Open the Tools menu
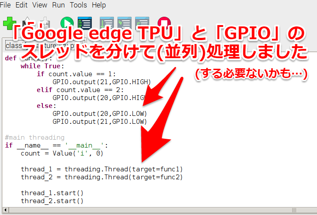Image resolution: width=317 pixels, height=215 pixels. (x=78, y=5)
